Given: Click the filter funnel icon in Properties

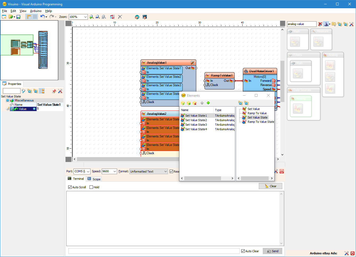Looking at the screenshot, I should [x=23, y=91].
